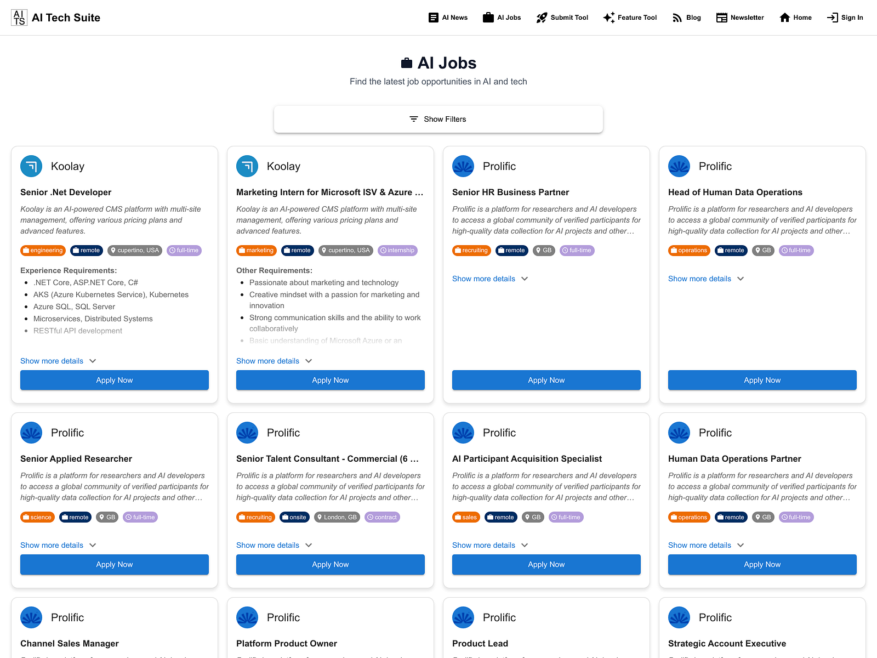Screen dimensions: 877x658
Task: Click the Prolific logo on Human Data Operations Partner
Action: (679, 433)
